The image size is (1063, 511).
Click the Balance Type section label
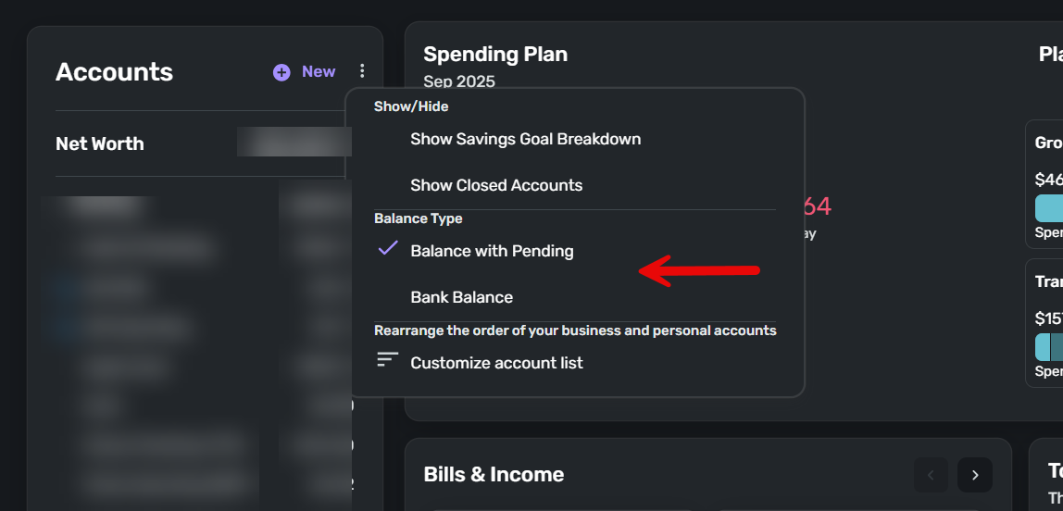[x=418, y=218]
